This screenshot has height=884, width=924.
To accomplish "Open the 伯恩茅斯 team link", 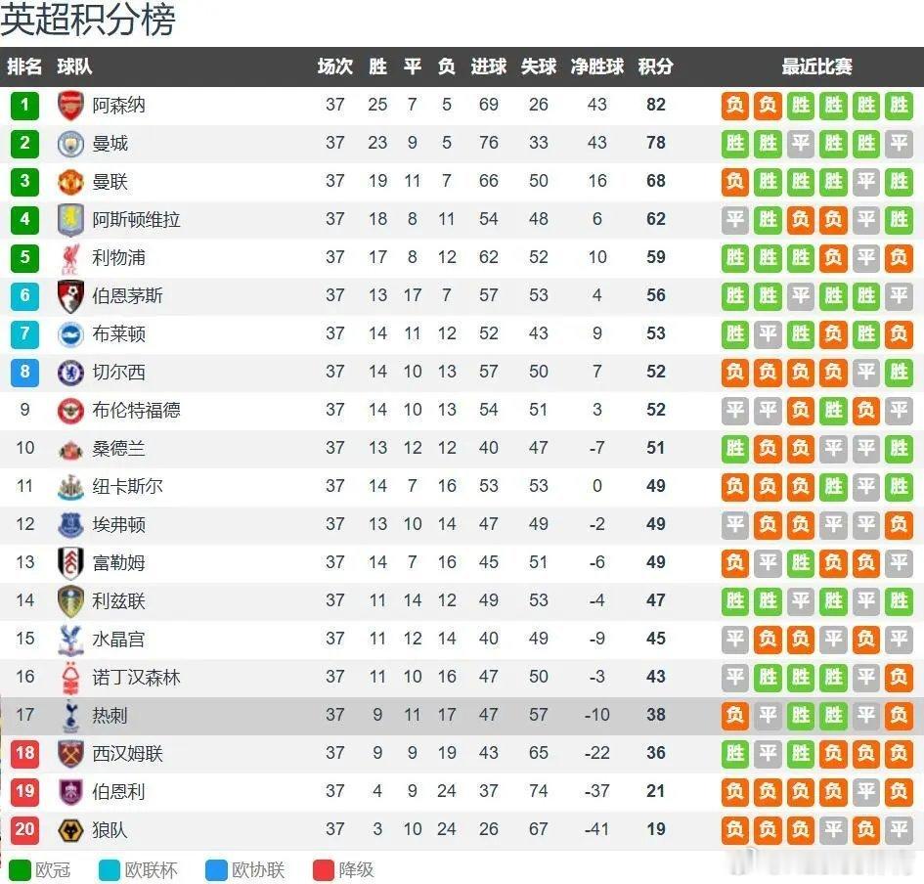I will [127, 296].
